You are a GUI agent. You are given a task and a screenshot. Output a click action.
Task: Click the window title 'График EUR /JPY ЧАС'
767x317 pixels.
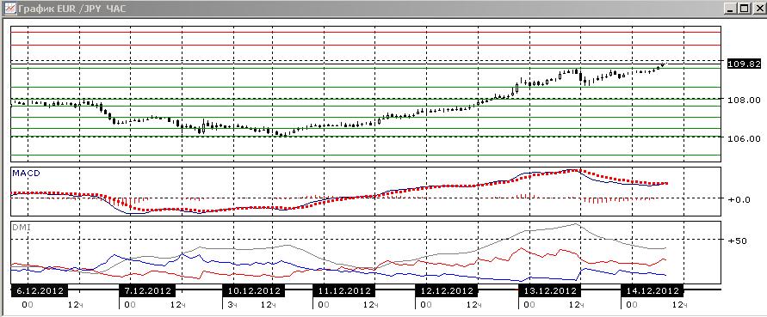[x=72, y=9]
